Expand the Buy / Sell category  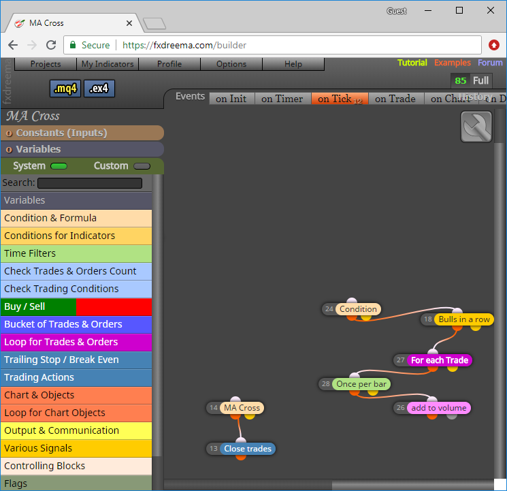[x=76, y=307]
